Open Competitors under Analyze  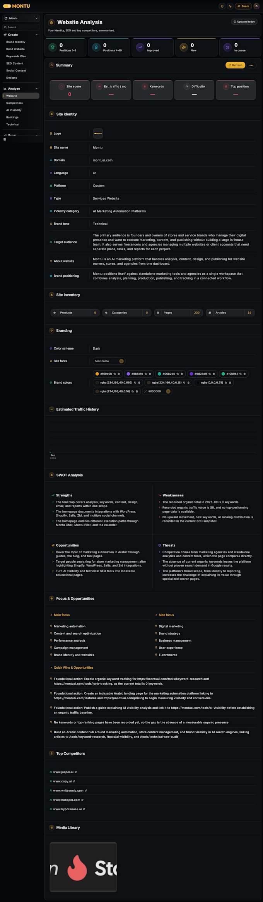(14, 103)
